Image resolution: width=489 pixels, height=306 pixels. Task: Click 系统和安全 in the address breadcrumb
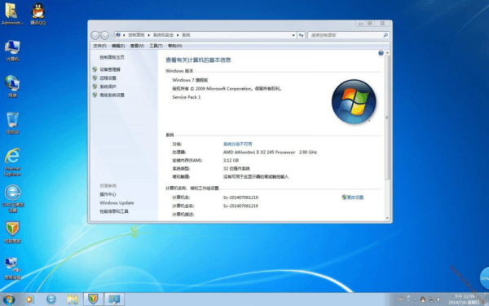click(x=163, y=35)
